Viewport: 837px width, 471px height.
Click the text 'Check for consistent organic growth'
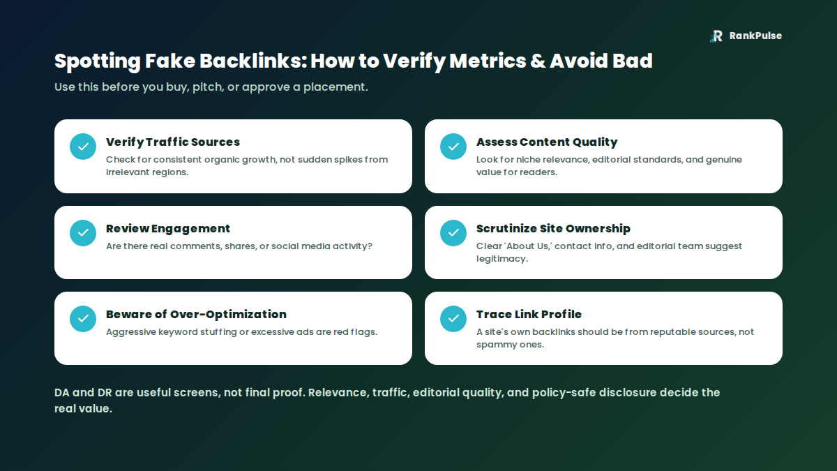(x=192, y=160)
